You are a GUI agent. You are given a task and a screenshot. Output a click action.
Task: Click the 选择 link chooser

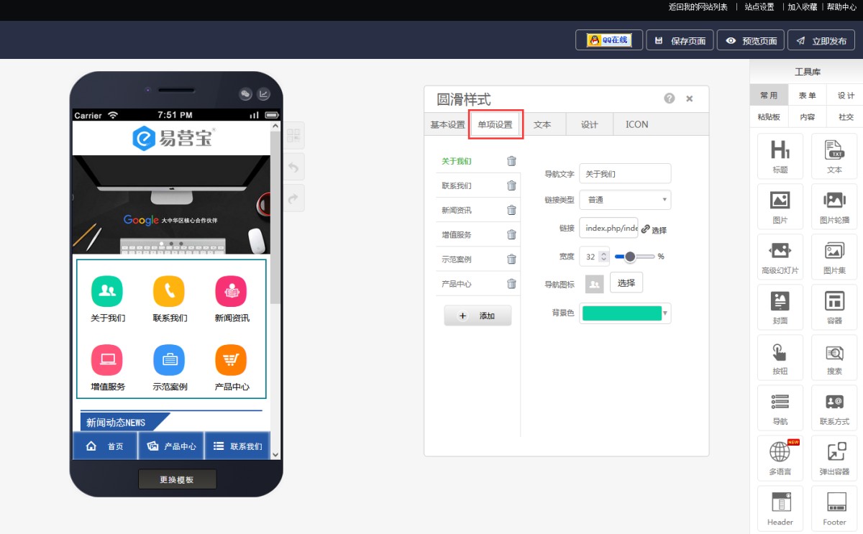(654, 229)
